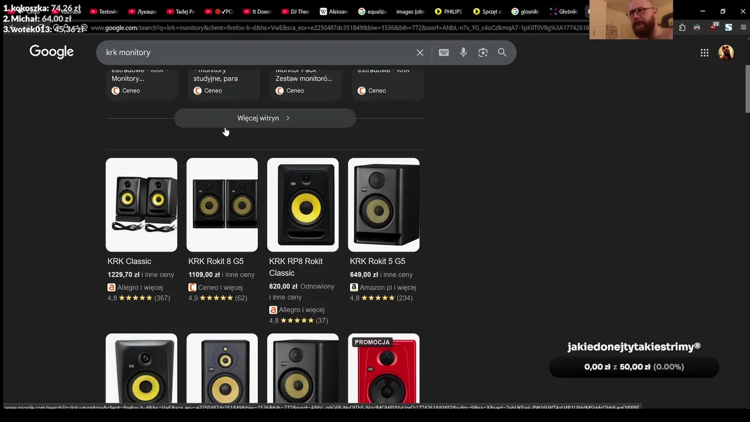This screenshot has width=750, height=422.
Task: Click the KRK Classic speaker pair thumbnail
Action: click(141, 205)
